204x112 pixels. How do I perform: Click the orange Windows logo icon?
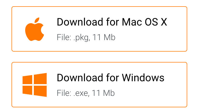[34, 85]
